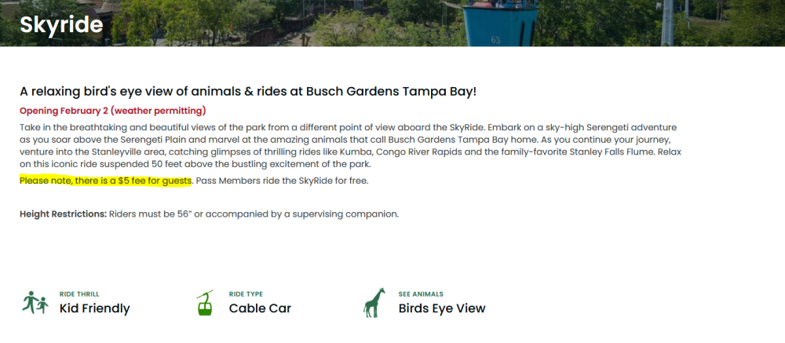Click the "Riders must be 56" restriction text

click(x=254, y=214)
